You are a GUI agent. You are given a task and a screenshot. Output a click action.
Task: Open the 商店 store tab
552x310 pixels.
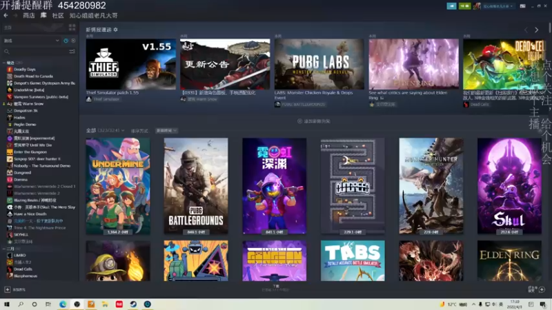coord(29,15)
